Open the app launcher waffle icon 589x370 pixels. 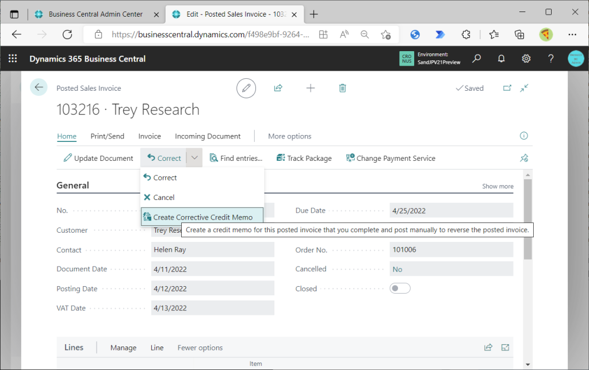click(13, 59)
